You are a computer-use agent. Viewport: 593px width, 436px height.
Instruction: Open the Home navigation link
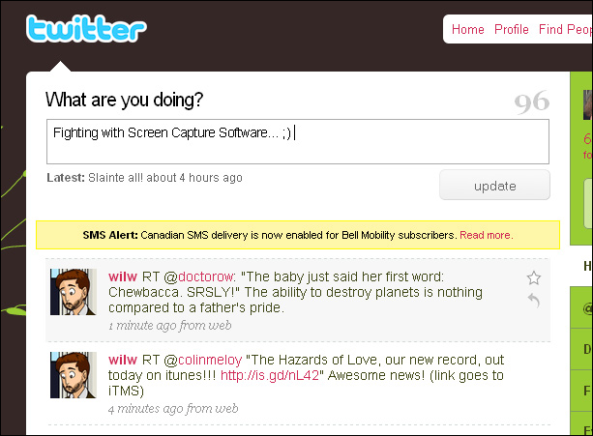coord(468,29)
